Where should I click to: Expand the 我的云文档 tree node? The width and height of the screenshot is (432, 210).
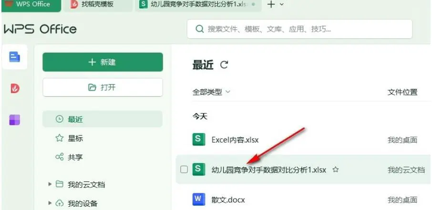[50, 184]
